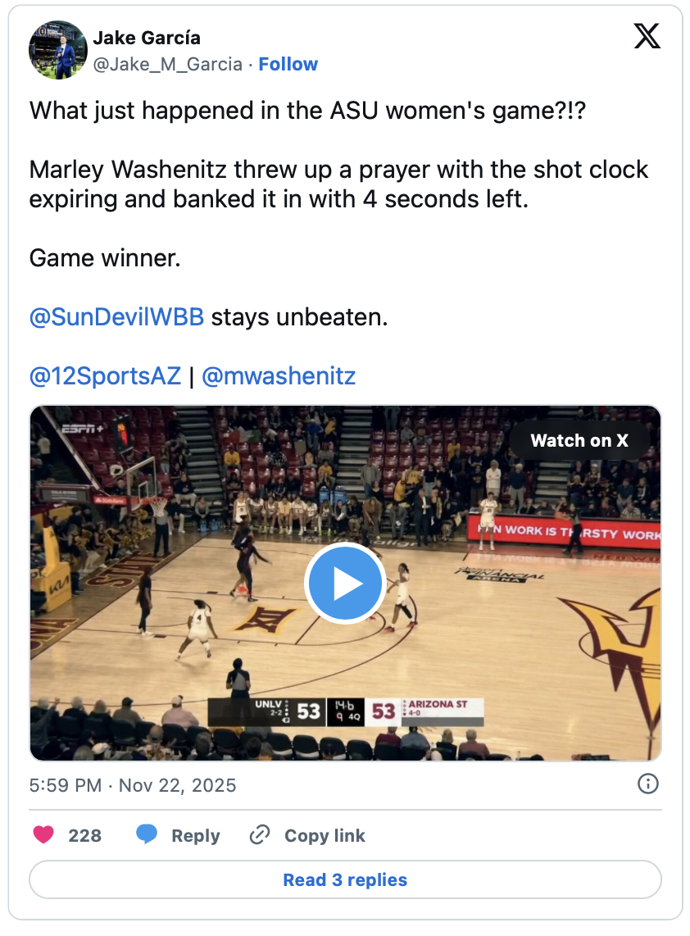Click the 228 likes count
Image resolution: width=690 pixels, height=936 pixels.
click(x=84, y=835)
